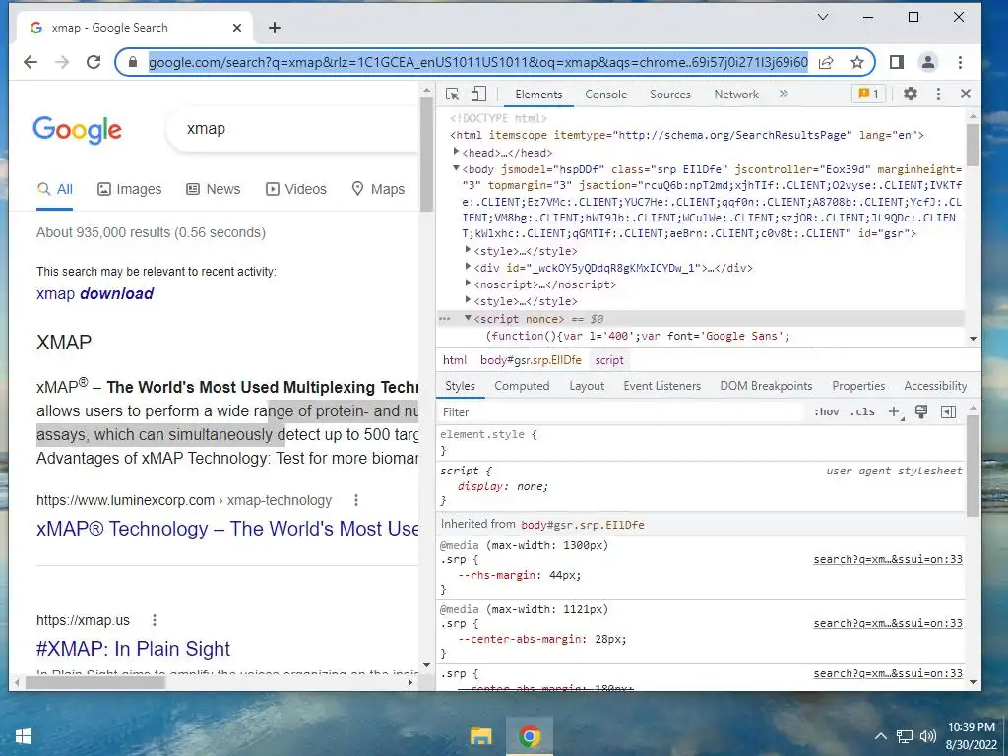Open DevTools settings gear
This screenshot has height=756, width=1008.
pos(911,94)
